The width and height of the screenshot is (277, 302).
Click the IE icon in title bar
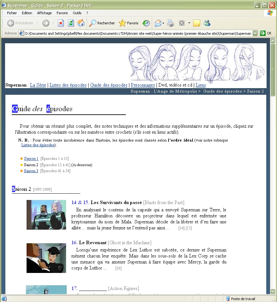click(x=4, y=5)
